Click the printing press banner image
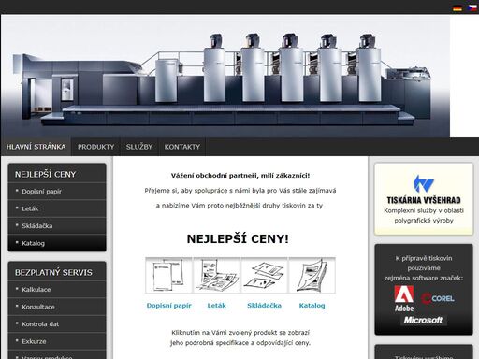The image size is (479, 359). coord(225,76)
